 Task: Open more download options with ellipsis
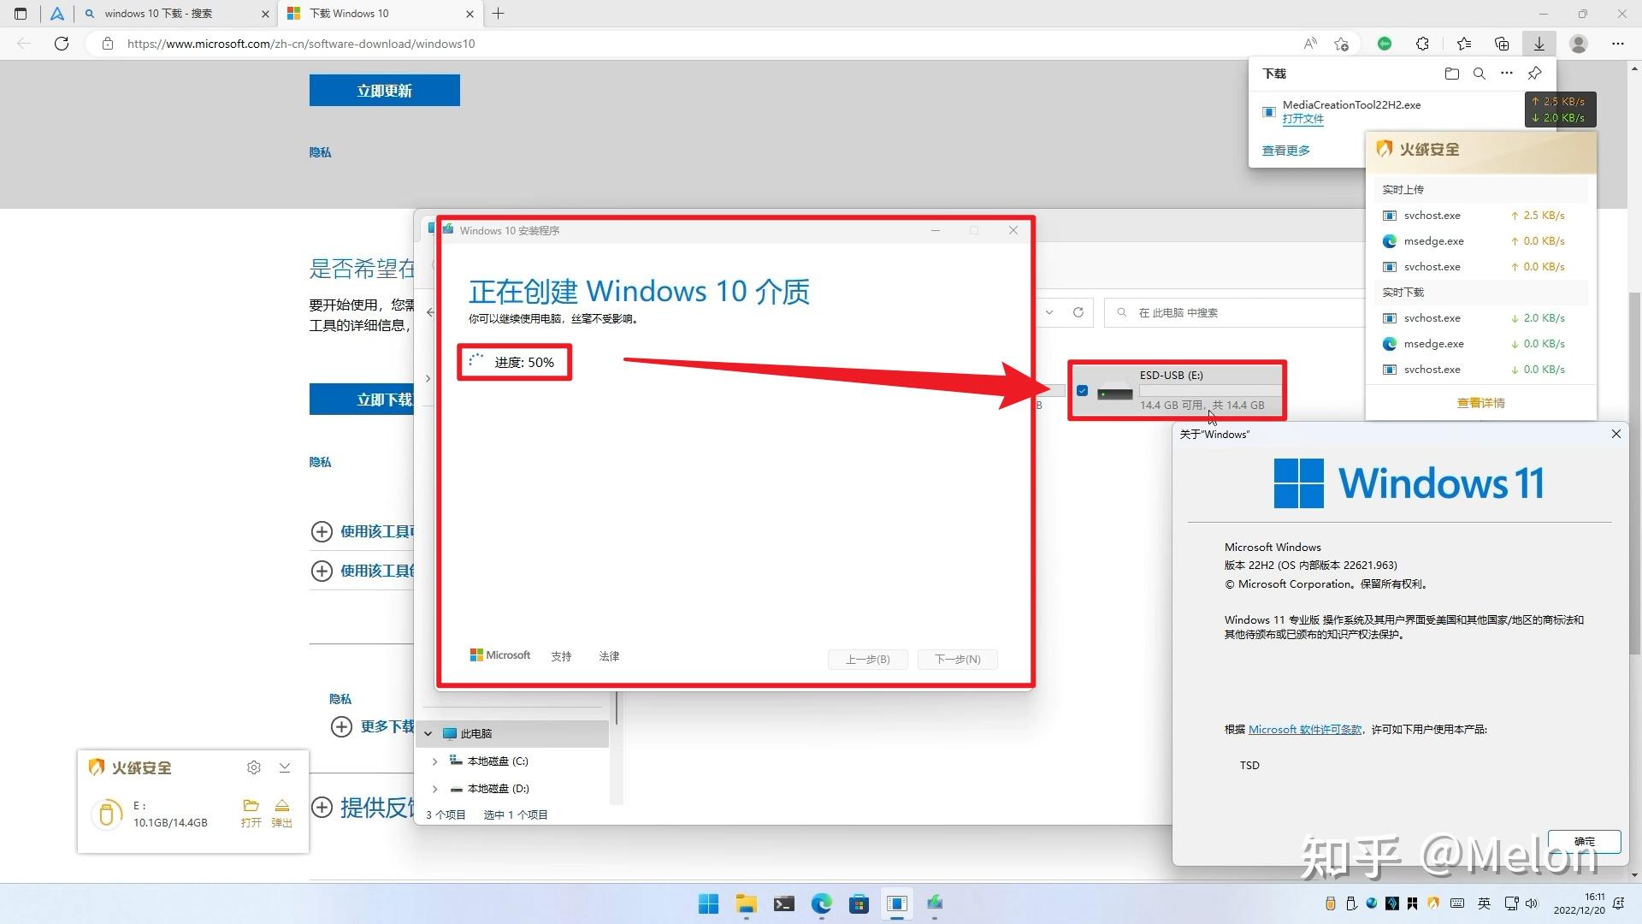pyautogui.click(x=1506, y=74)
